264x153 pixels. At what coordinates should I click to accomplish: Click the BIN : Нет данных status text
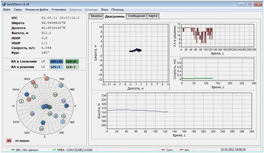point(27,150)
